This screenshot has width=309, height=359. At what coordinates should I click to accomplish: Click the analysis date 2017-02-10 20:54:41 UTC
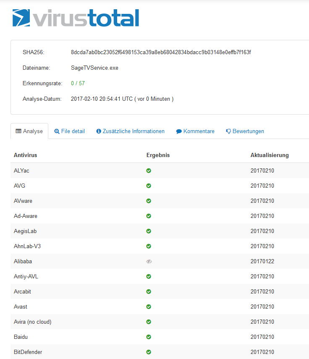coord(102,99)
